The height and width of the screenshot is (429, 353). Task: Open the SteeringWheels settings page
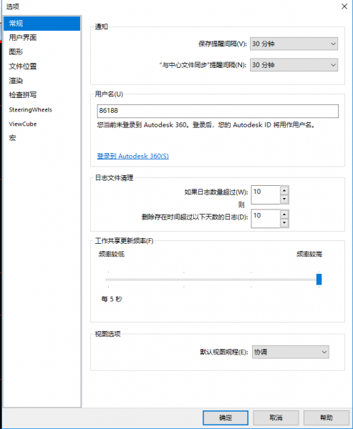pyautogui.click(x=42, y=109)
